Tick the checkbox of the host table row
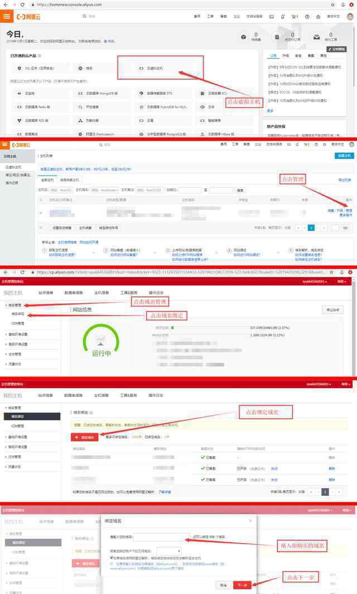Screen dimensions: 357x594 coord(41,213)
